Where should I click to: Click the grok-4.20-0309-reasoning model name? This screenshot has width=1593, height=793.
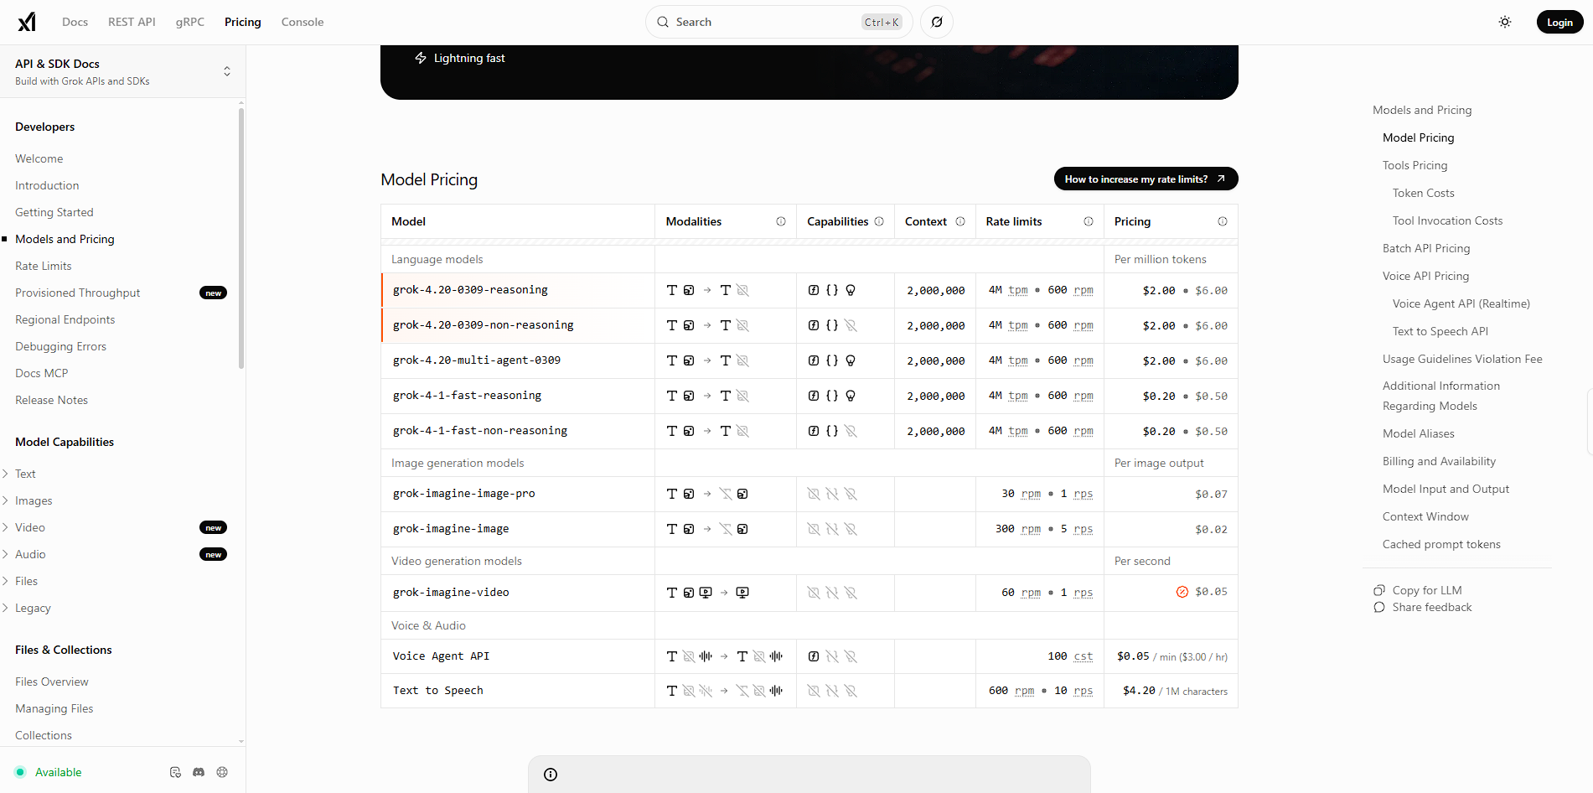pos(470,290)
